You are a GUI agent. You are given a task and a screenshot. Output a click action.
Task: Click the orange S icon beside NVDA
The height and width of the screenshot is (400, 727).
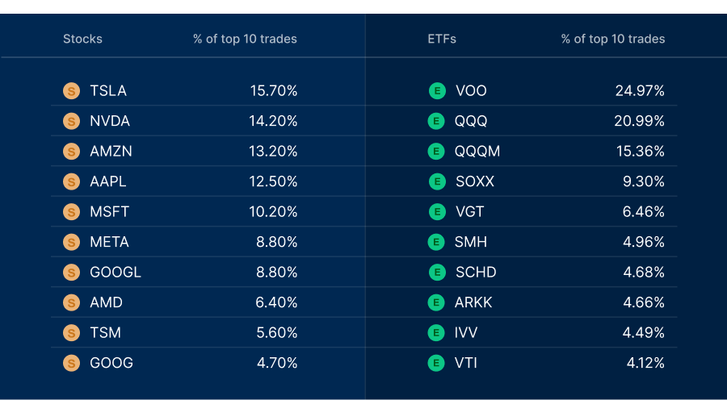tap(71, 121)
